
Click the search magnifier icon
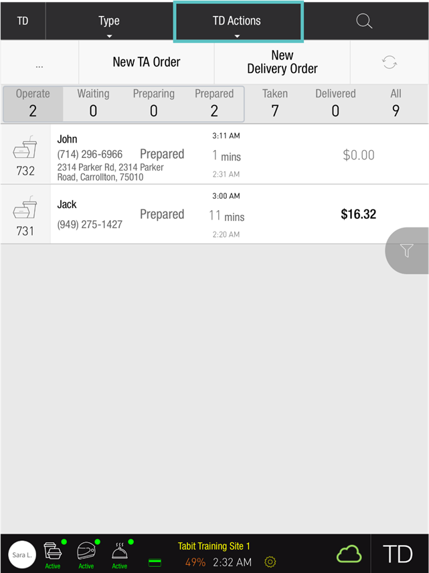364,21
